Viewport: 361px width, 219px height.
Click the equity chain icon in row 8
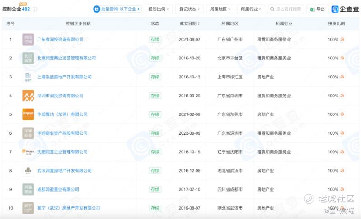[342, 170]
